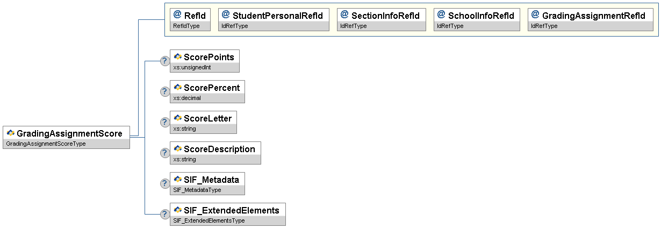661x228 pixels.
Task: Click the question mark icon beside ScoreLetter
Action: [165, 122]
